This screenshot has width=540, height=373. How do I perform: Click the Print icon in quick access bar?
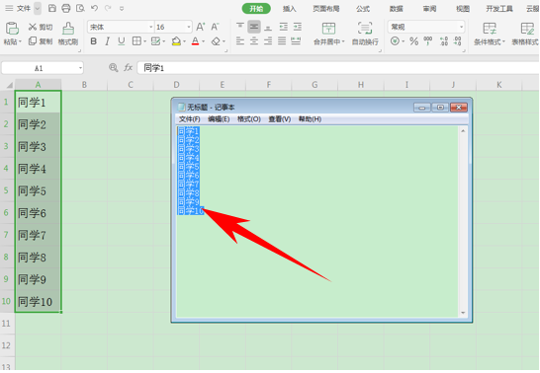[66, 8]
